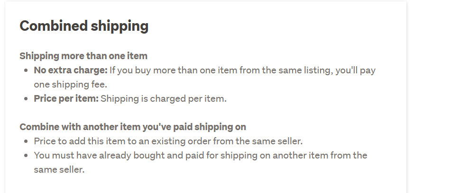Click the bullet before "You must have already bought"
This screenshot has width=468, height=193.
[26, 156]
